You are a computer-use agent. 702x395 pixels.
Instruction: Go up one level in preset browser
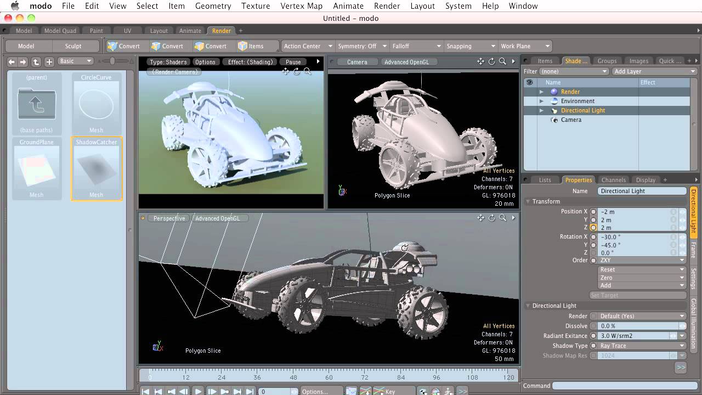pyautogui.click(x=36, y=61)
